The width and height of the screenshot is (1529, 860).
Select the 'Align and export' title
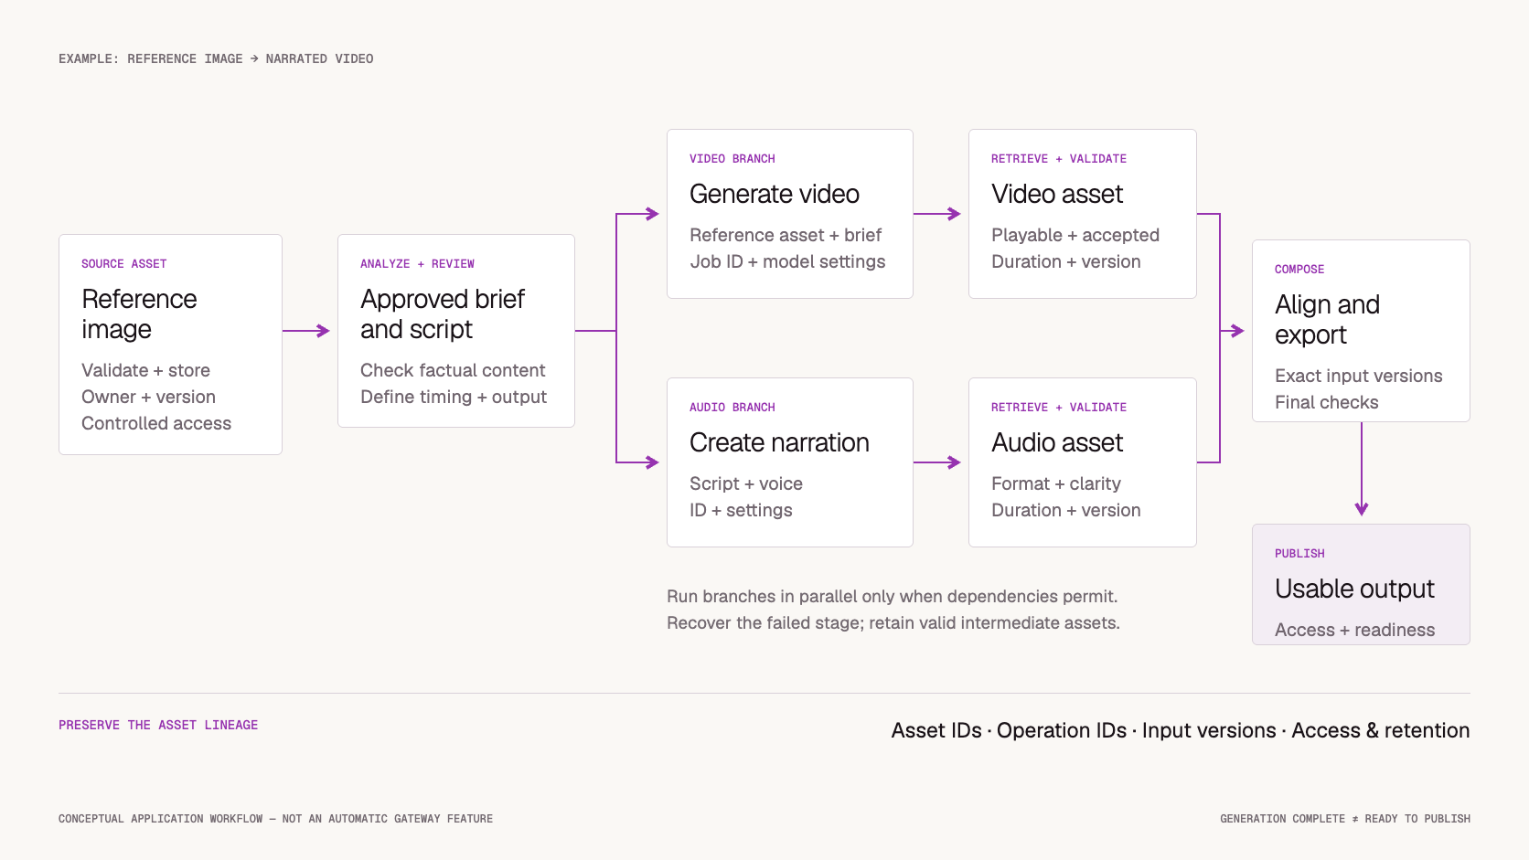click(x=1327, y=319)
